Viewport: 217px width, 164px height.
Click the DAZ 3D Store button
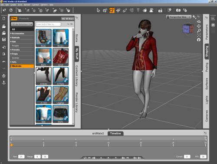point(68,19)
